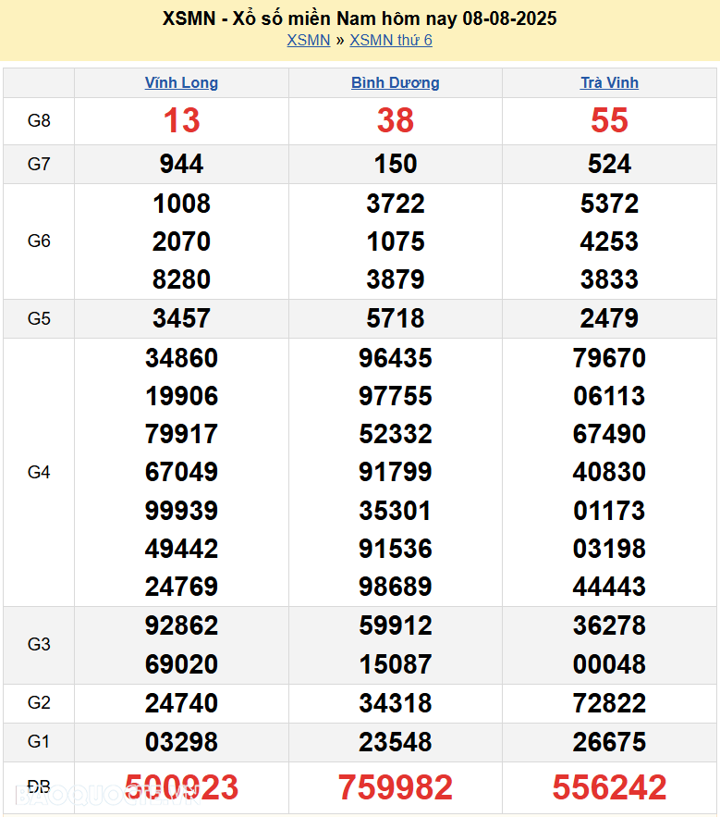Click the G2 number 72822
This screenshot has height=817, width=720.
click(x=609, y=703)
